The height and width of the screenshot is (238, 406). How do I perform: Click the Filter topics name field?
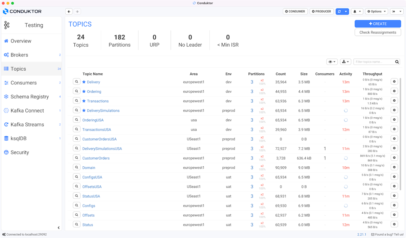click(374, 62)
